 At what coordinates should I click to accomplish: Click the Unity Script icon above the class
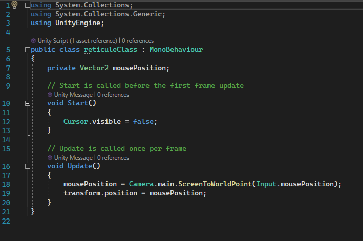(x=33, y=40)
